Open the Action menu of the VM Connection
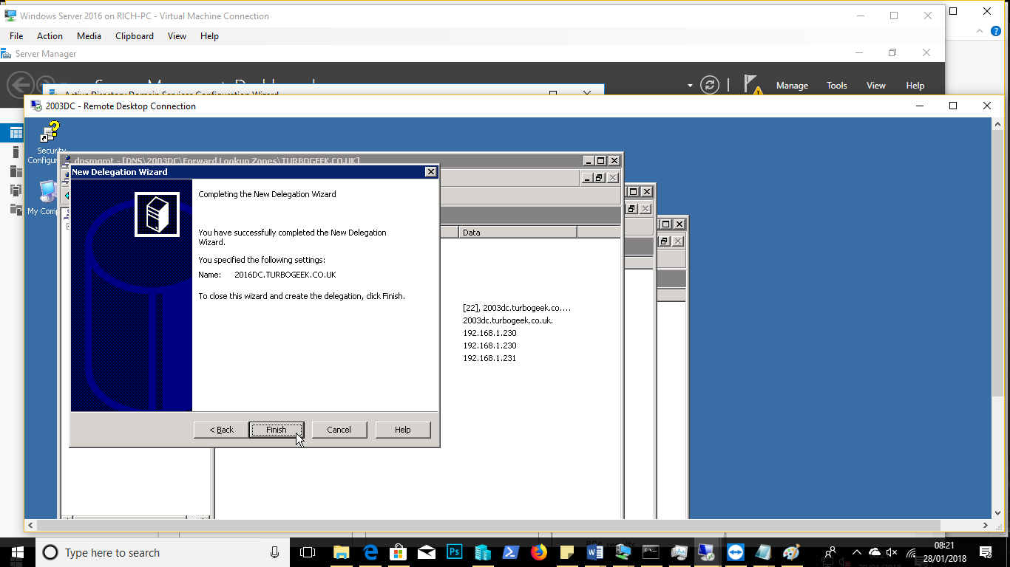The height and width of the screenshot is (567, 1010). (50, 35)
